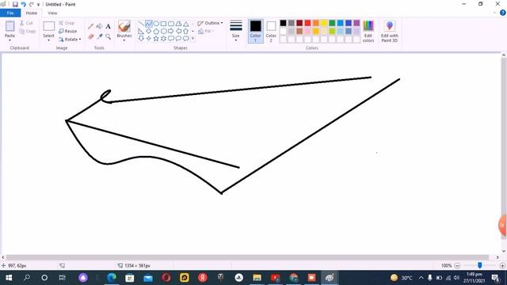Click the zoom in plus button
Viewport: 507px width, 285px height.
point(502,266)
